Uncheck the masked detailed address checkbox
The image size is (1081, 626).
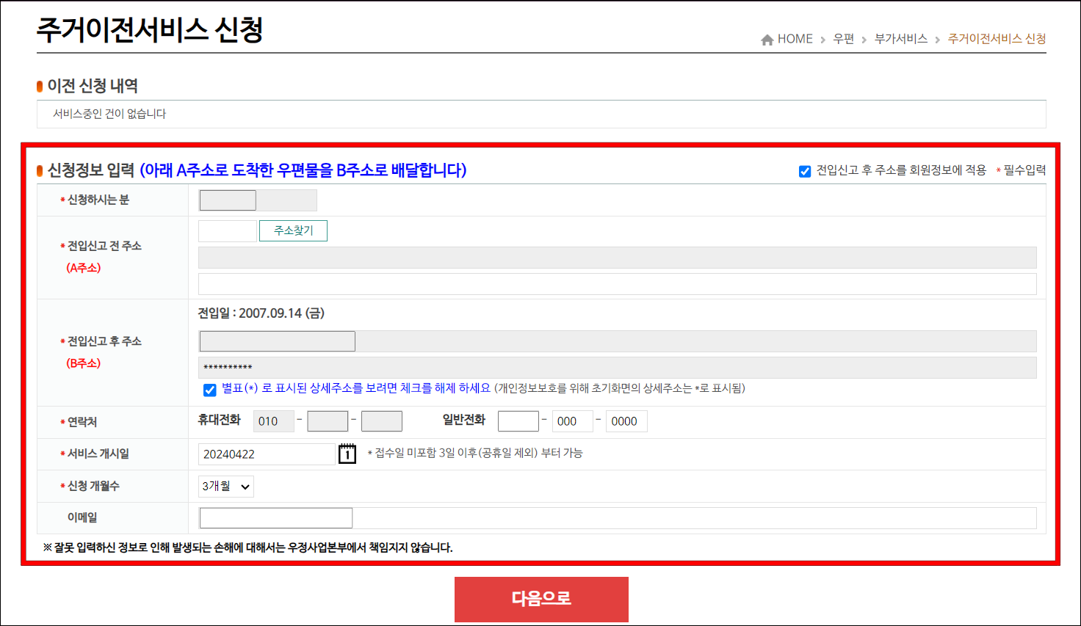click(x=210, y=390)
